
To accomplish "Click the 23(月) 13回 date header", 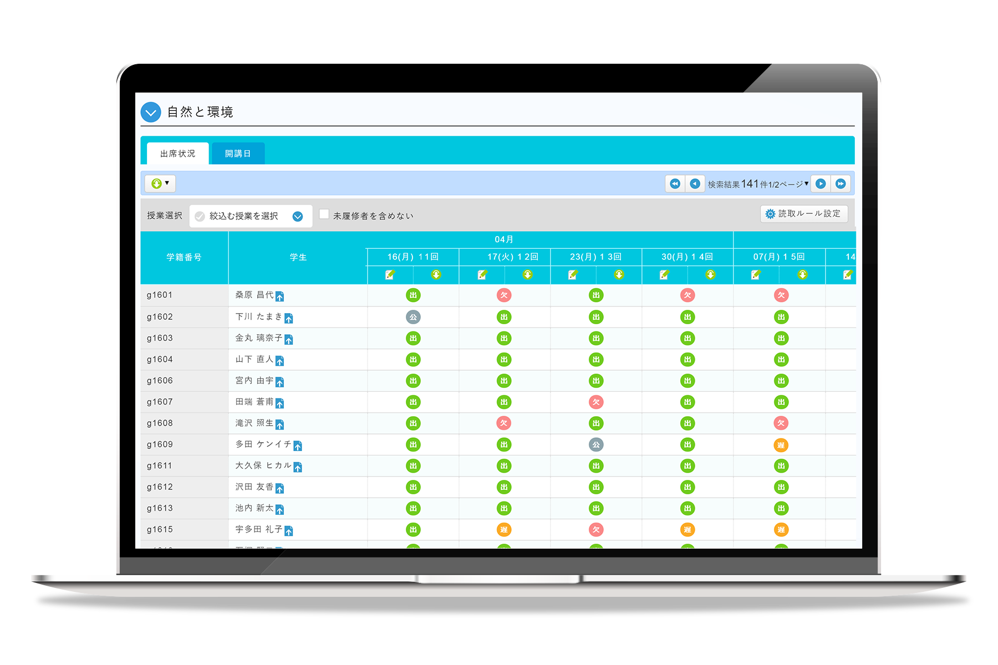I will (596, 257).
